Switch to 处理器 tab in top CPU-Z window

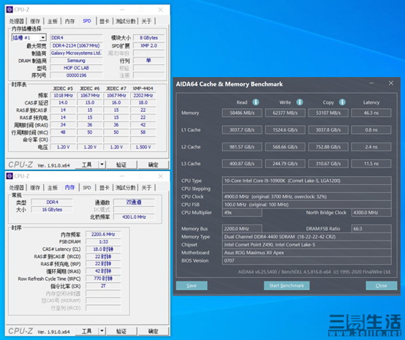click(x=17, y=21)
